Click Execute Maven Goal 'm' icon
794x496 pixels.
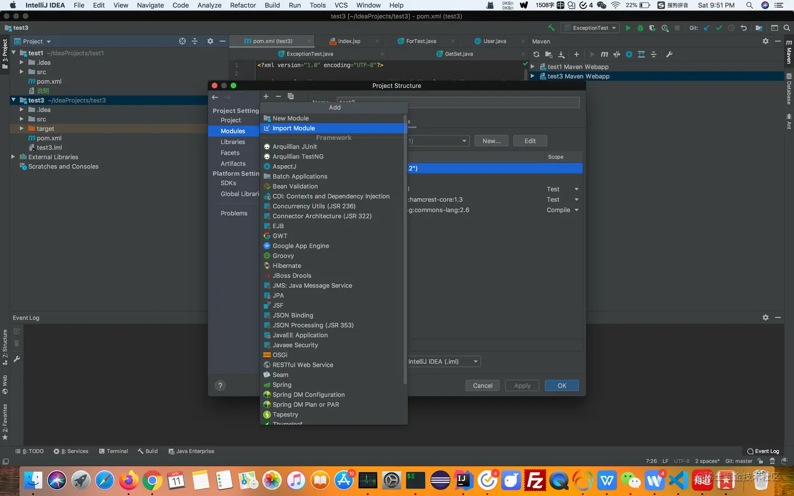pyautogui.click(x=604, y=54)
